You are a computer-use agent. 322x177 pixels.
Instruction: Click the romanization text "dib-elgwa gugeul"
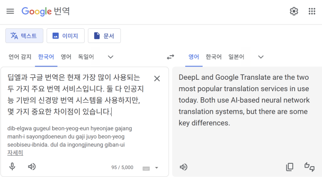click(29, 128)
